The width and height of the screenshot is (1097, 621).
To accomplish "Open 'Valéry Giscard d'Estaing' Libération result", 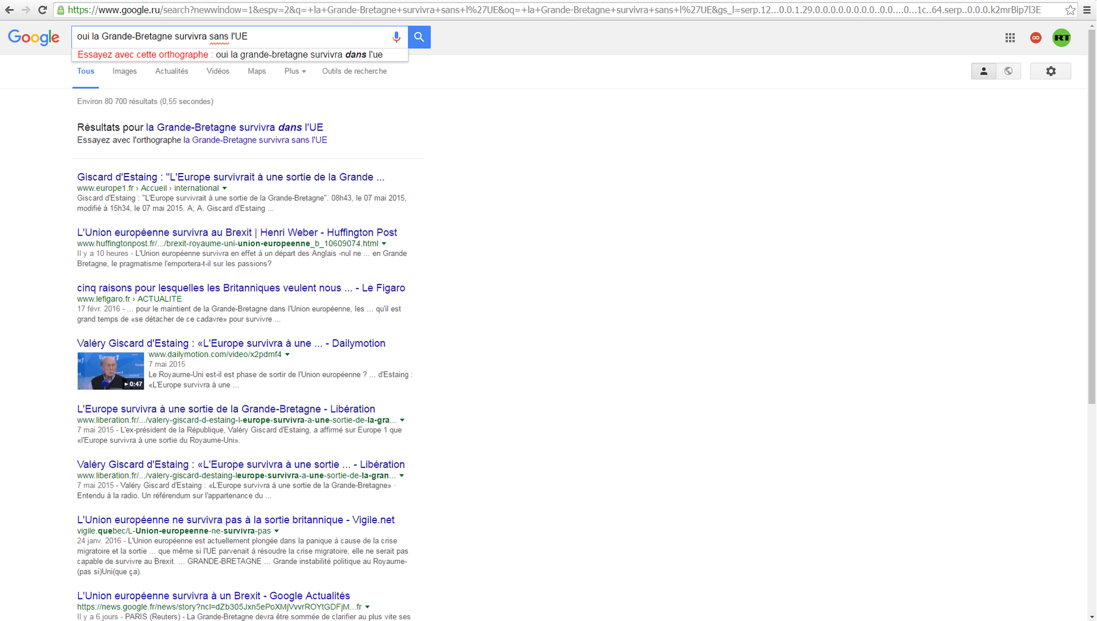I will [x=241, y=465].
